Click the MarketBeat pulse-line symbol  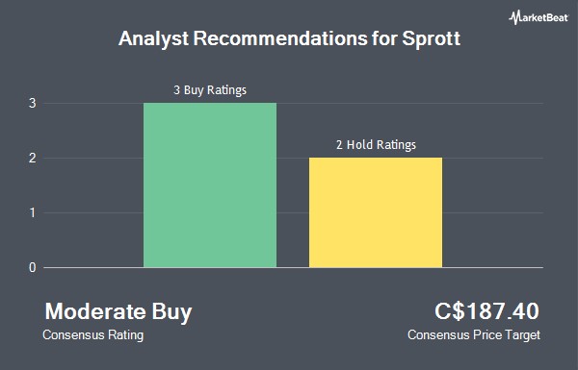[x=514, y=17]
